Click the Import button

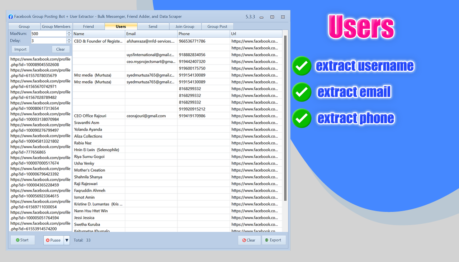20,49
